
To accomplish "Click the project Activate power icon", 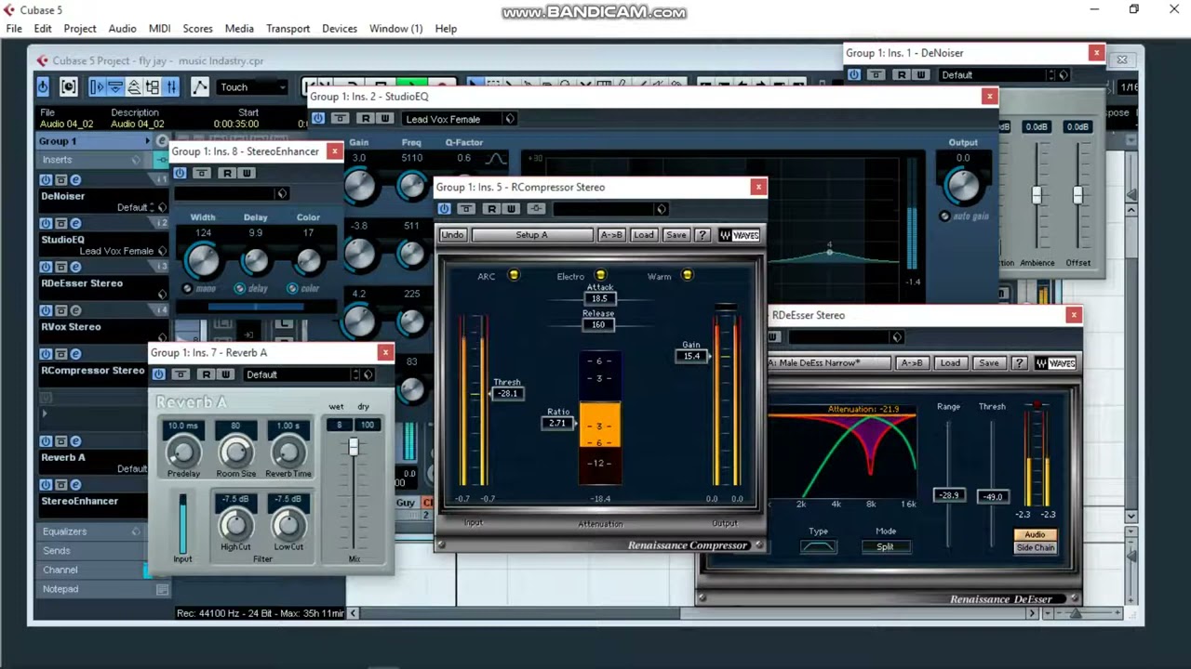I will [43, 86].
